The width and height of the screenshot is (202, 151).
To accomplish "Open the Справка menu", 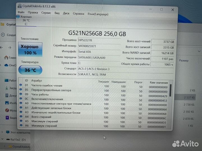I will (x=79, y=14).
